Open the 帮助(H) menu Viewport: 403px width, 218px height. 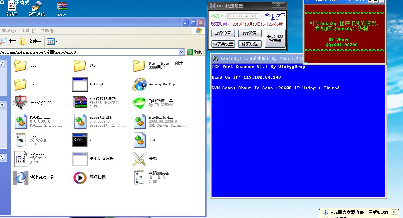(x=47, y=31)
